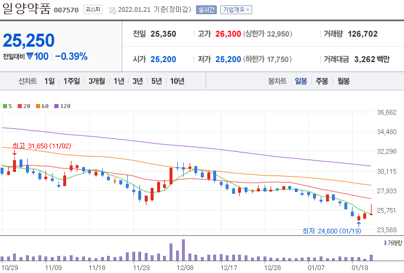This screenshot has height=273, width=404.
Task: Click the purple 거래량 legend marker
Action: pos(385,243)
